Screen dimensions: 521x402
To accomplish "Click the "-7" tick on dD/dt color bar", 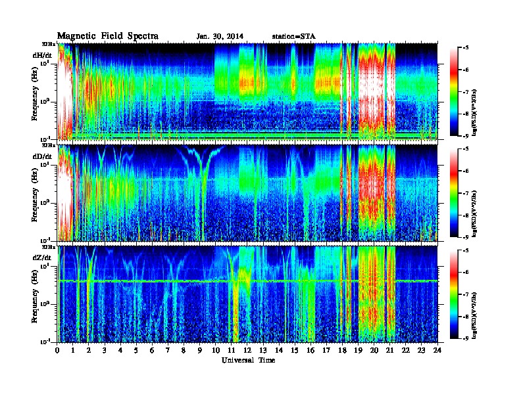I will click(466, 193).
